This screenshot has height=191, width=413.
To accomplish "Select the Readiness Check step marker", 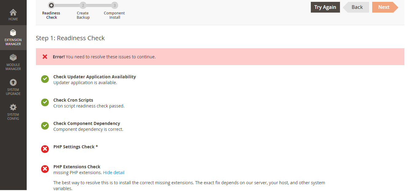I will click(x=51, y=5).
